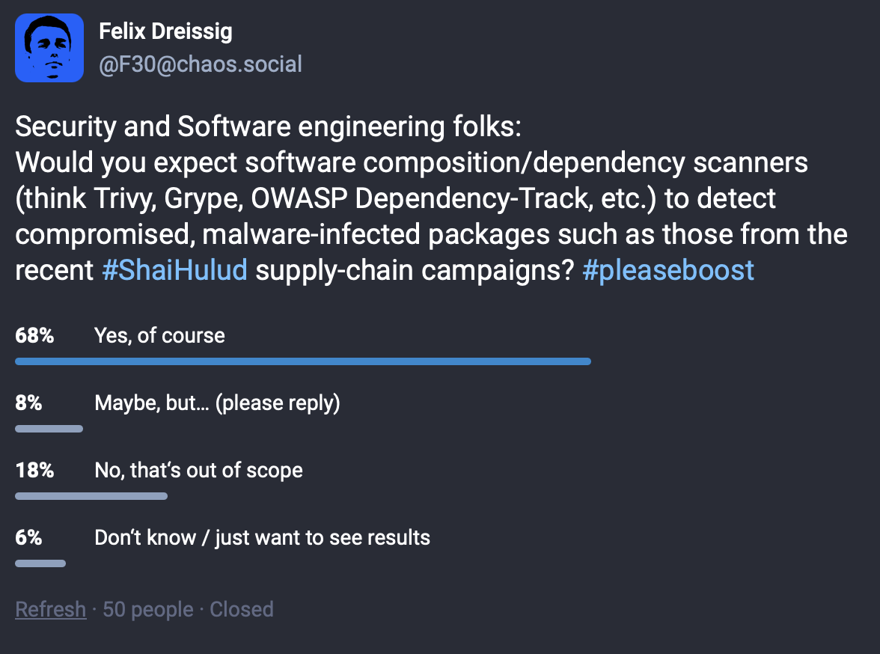This screenshot has height=654, width=880.
Task: Click the 8% result bar
Action: click(x=49, y=429)
